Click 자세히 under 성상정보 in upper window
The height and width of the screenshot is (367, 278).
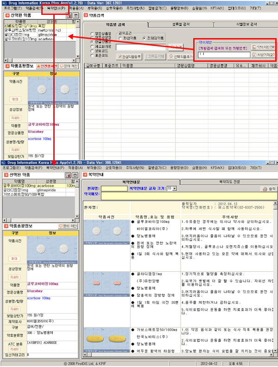point(15,118)
